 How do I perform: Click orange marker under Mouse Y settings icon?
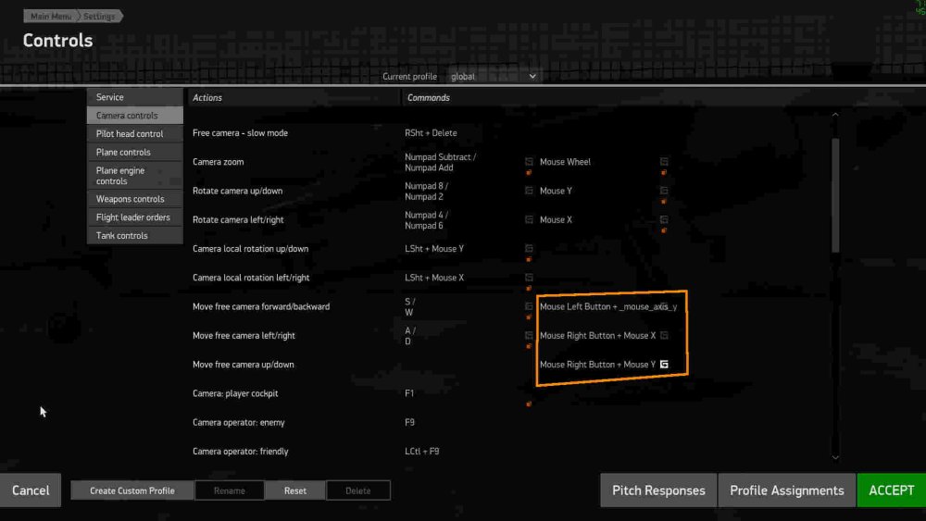pos(664,202)
